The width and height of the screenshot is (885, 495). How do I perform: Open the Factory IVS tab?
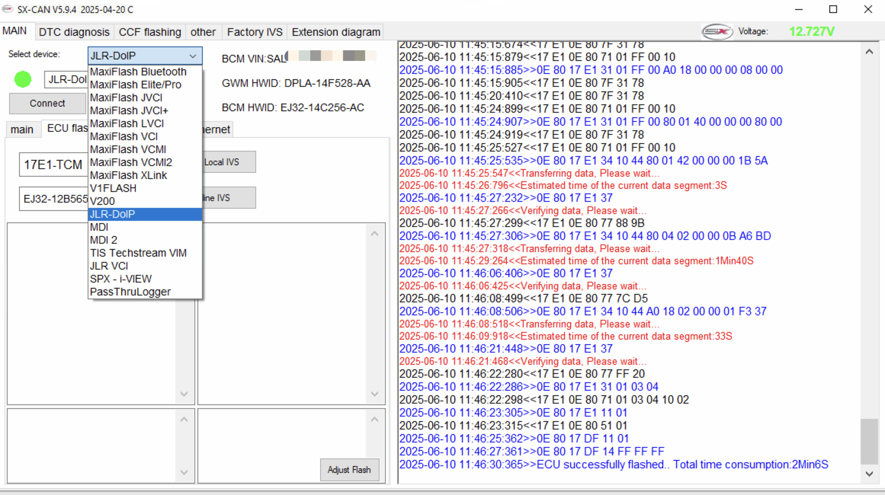[x=255, y=32]
